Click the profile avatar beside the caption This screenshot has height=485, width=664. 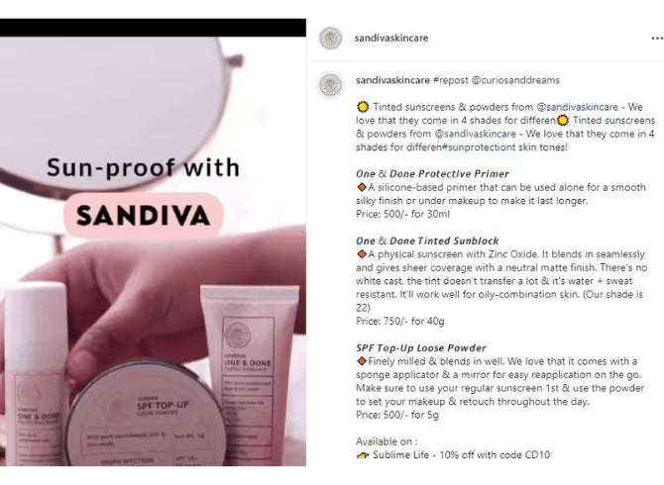coord(331,84)
